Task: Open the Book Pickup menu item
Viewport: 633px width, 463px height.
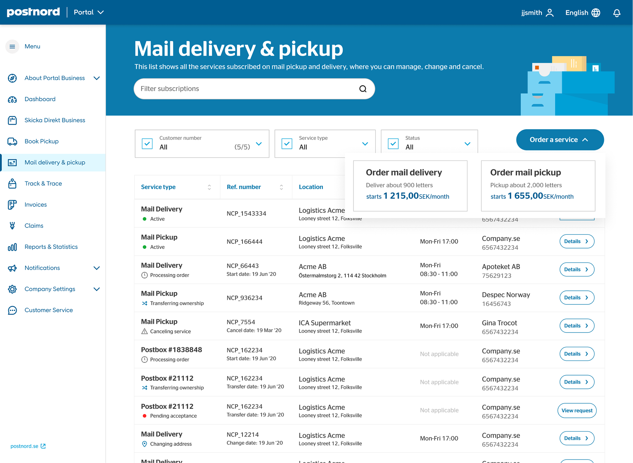Action: pos(42,141)
